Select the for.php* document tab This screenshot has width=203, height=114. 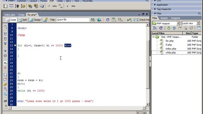(32, 15)
